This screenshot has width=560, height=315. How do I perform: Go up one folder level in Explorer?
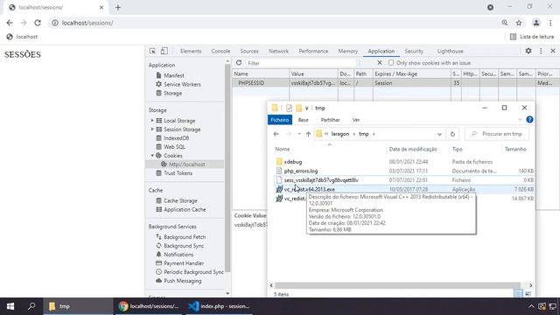point(308,134)
